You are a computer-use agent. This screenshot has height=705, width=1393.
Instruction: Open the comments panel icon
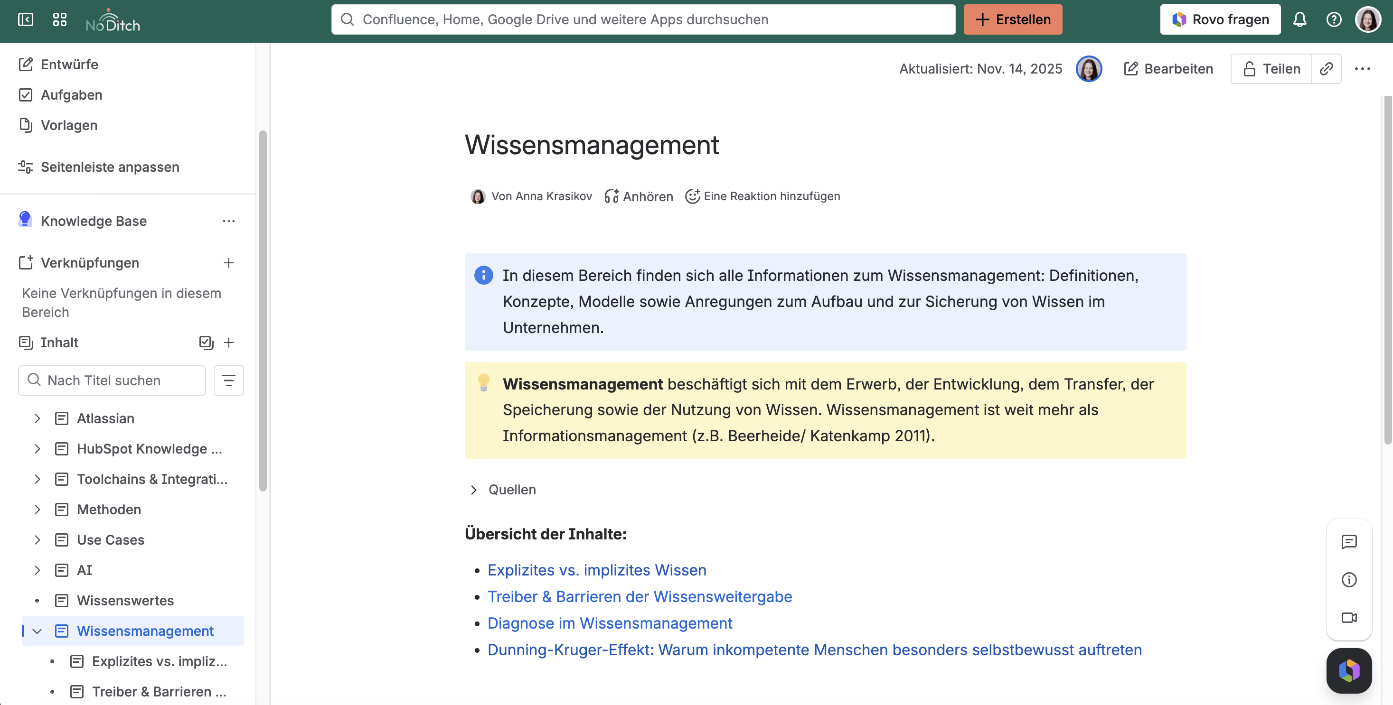tap(1349, 542)
